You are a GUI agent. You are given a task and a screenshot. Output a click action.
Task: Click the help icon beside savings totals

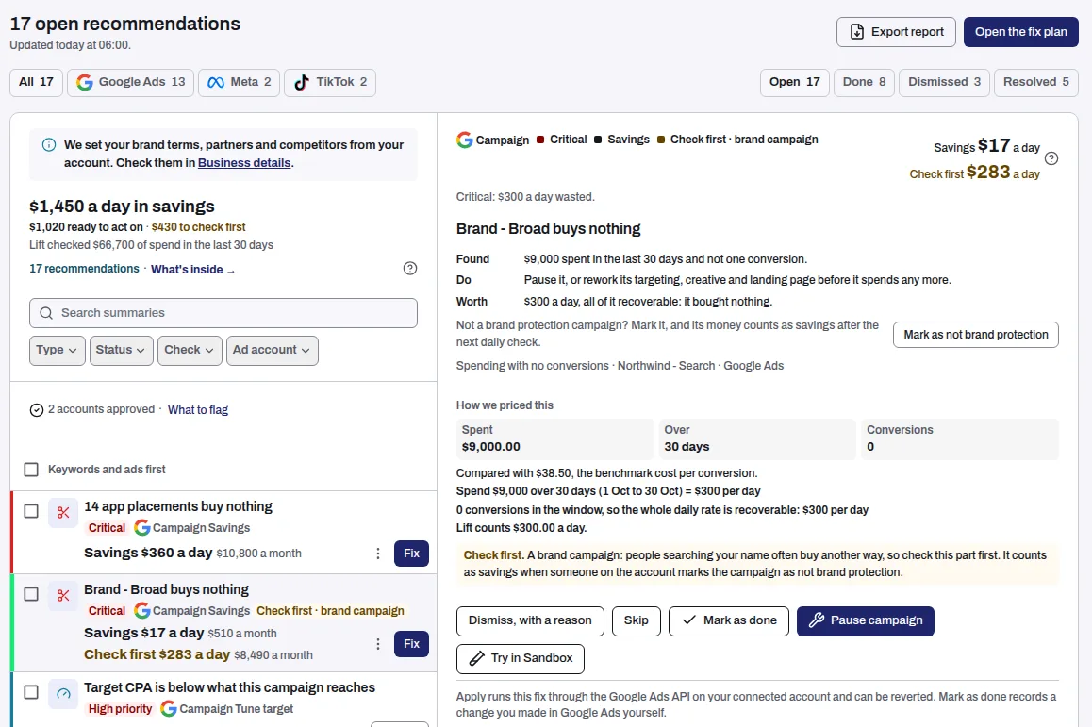pos(1051,158)
